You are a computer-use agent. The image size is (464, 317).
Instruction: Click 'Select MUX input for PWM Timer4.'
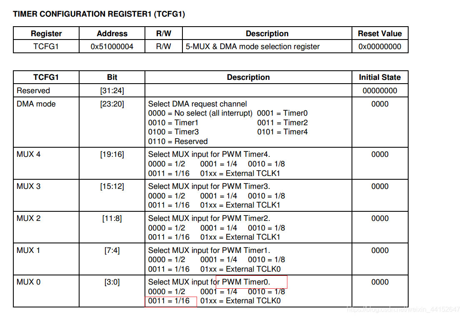coord(209,154)
